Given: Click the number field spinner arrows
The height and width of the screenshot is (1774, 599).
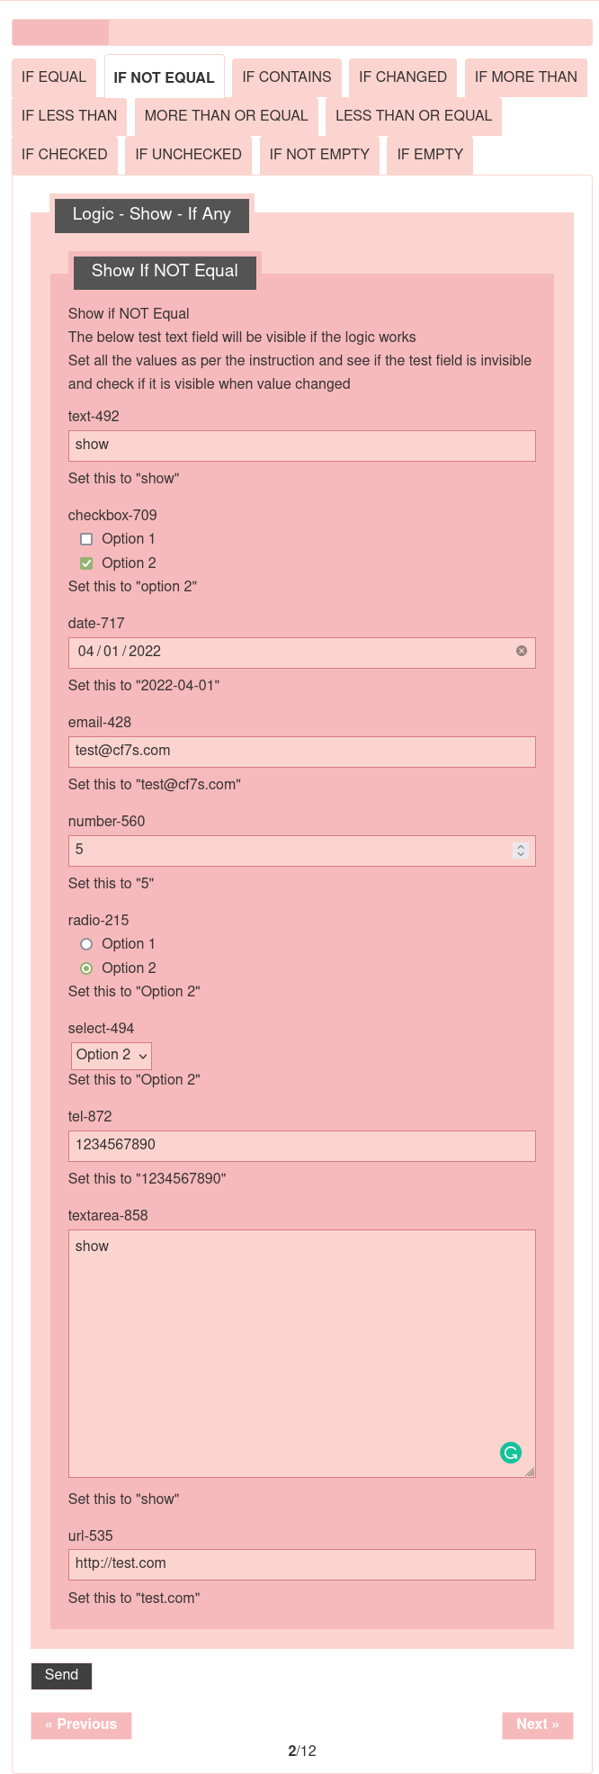Looking at the screenshot, I should point(520,851).
